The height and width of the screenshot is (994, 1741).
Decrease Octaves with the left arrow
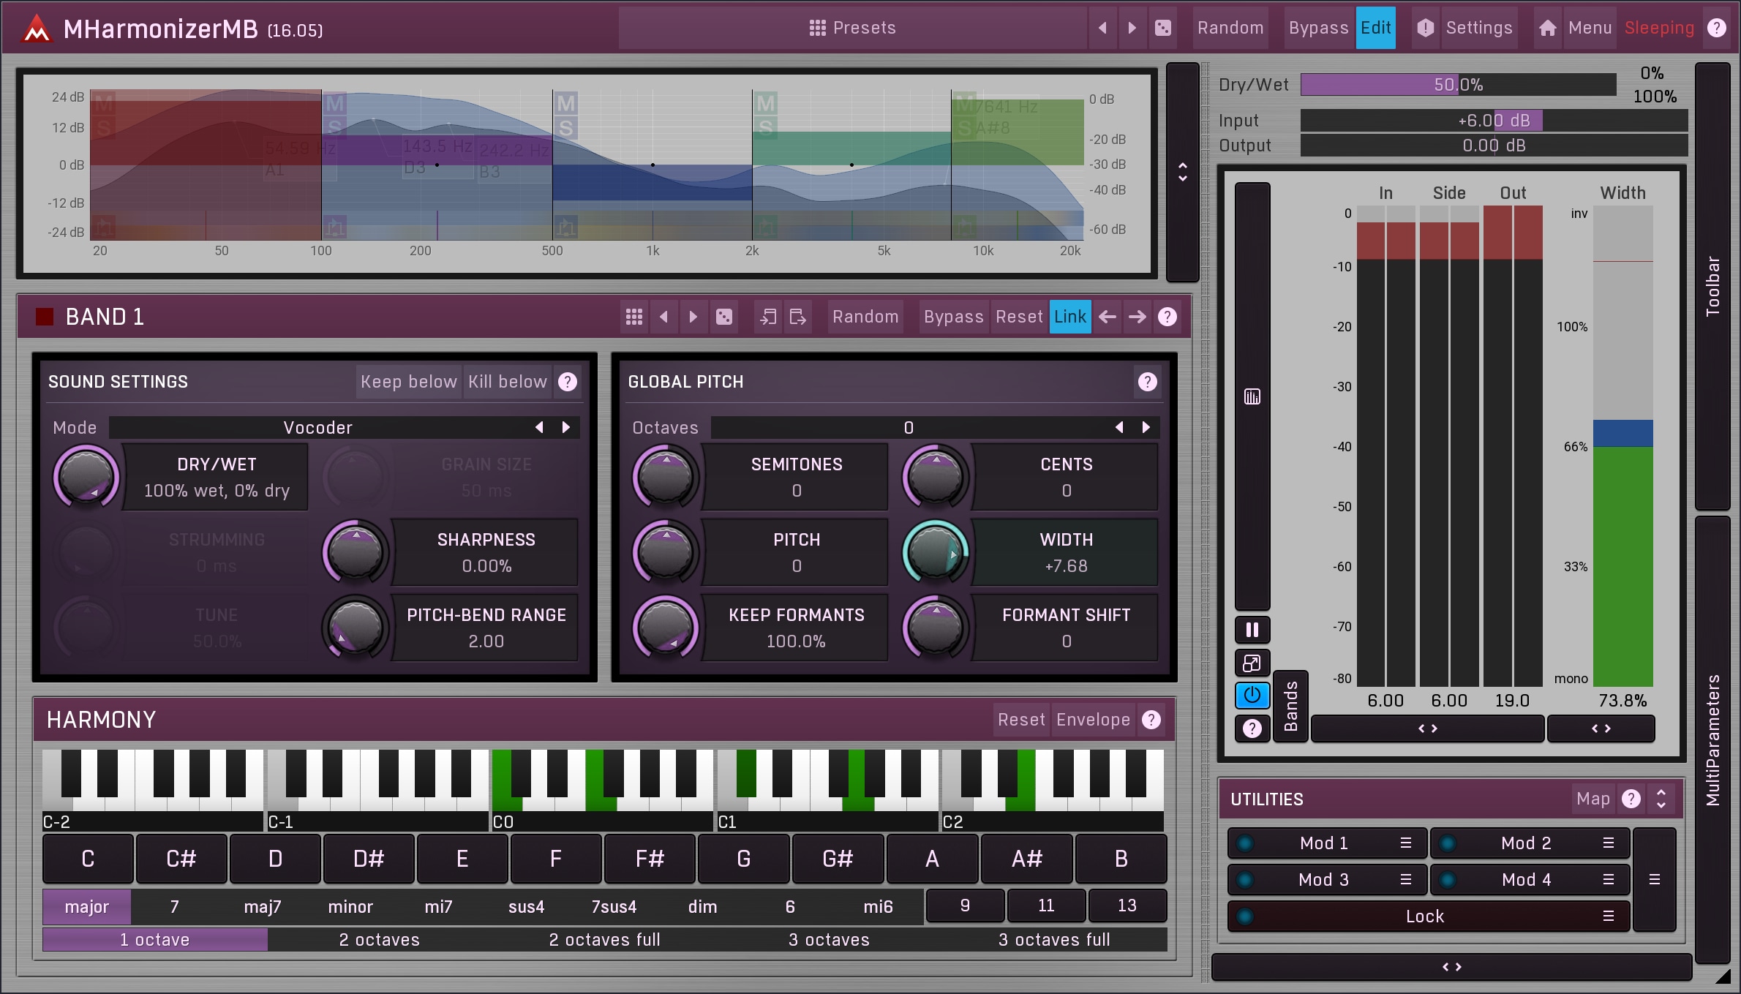[x=1119, y=427]
